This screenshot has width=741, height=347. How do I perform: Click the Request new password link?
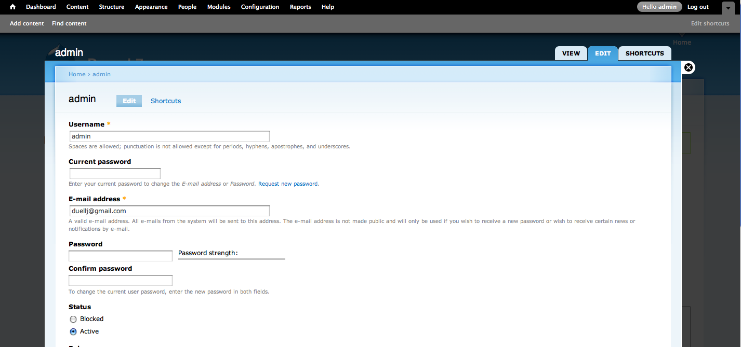287,184
